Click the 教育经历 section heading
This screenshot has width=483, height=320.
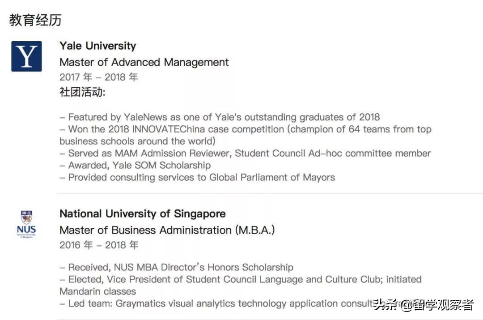coord(35,20)
